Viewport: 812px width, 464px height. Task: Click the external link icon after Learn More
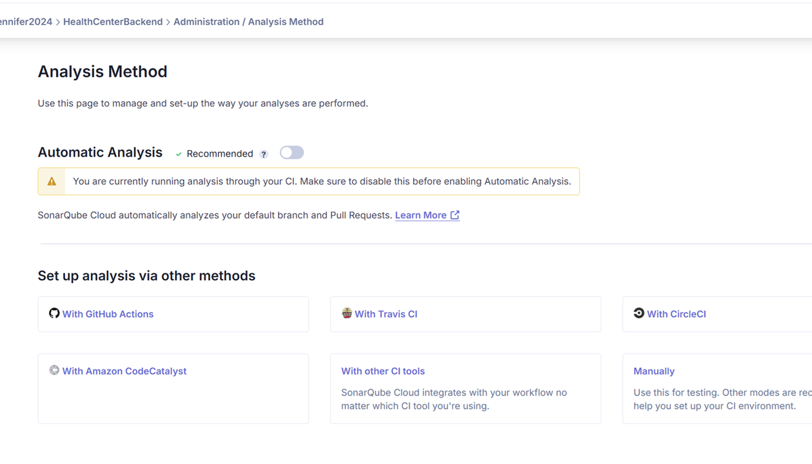pos(455,215)
